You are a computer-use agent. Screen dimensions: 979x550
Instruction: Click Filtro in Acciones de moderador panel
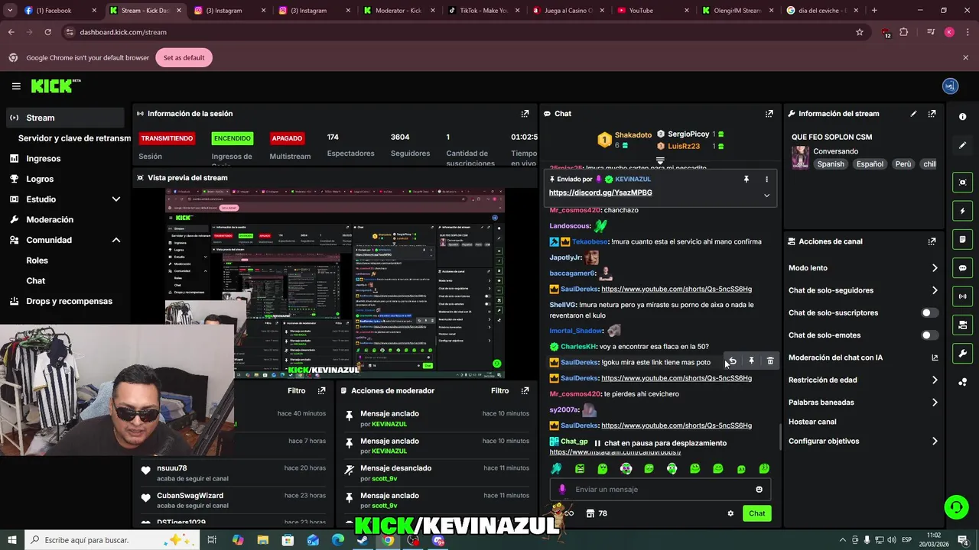tap(499, 390)
